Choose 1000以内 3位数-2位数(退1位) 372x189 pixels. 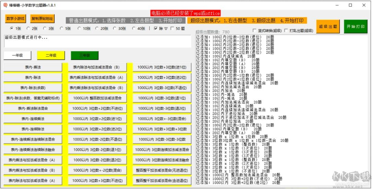click(97, 150)
